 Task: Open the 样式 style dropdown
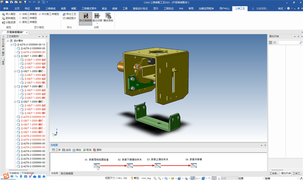[x=281, y=8]
